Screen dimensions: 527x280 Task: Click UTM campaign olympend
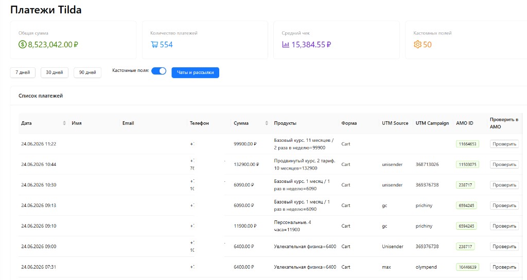(x=426, y=267)
